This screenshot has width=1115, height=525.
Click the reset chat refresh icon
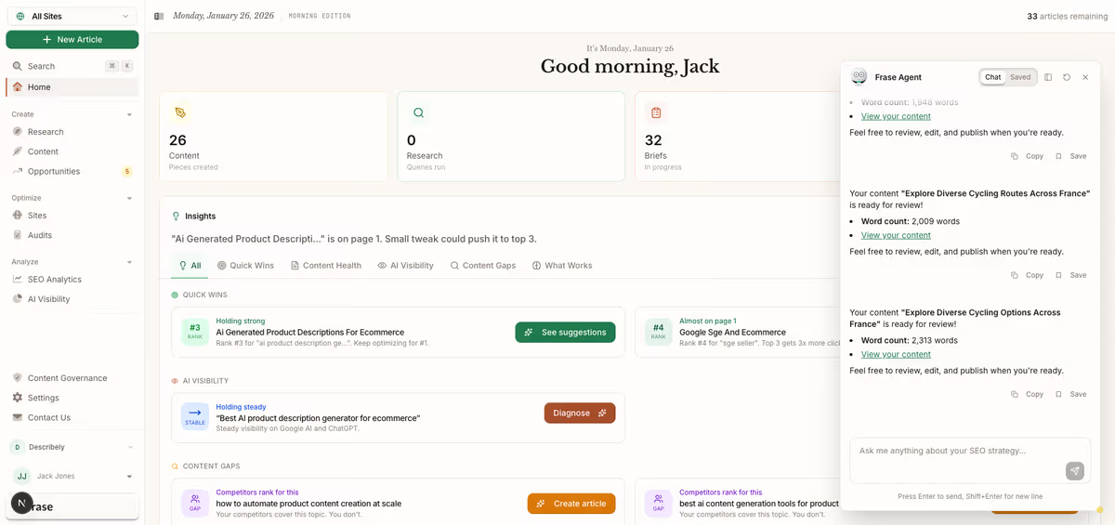pos(1067,77)
